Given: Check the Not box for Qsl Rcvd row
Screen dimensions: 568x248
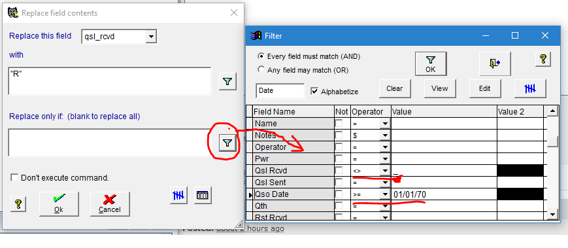Looking at the screenshot, I should point(339,170).
